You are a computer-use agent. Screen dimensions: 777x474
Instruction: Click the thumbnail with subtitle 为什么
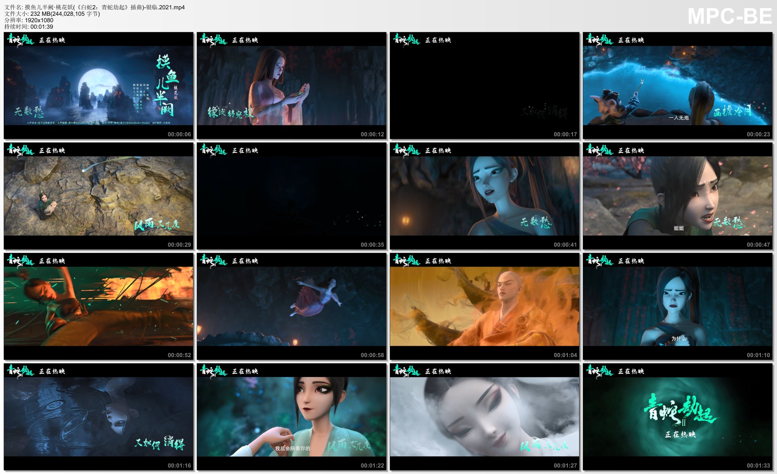tap(677, 306)
